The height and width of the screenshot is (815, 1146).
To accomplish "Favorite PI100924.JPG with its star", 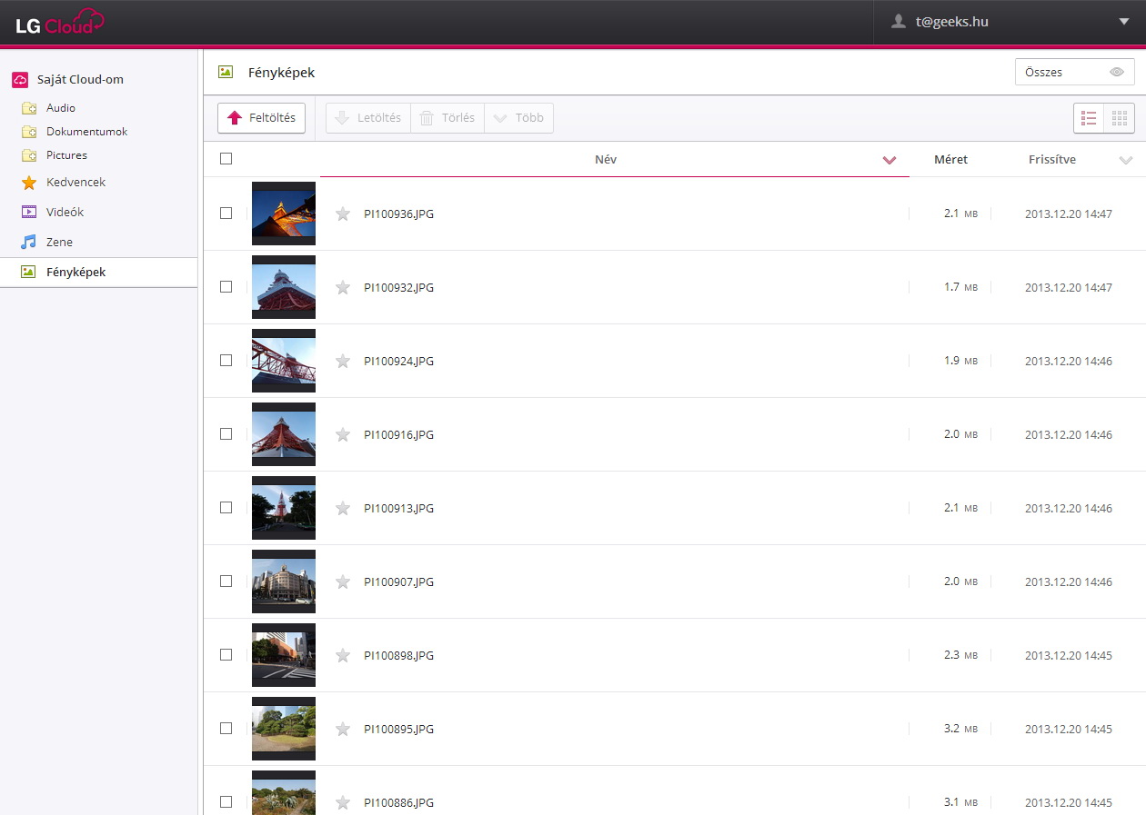I will 343,361.
